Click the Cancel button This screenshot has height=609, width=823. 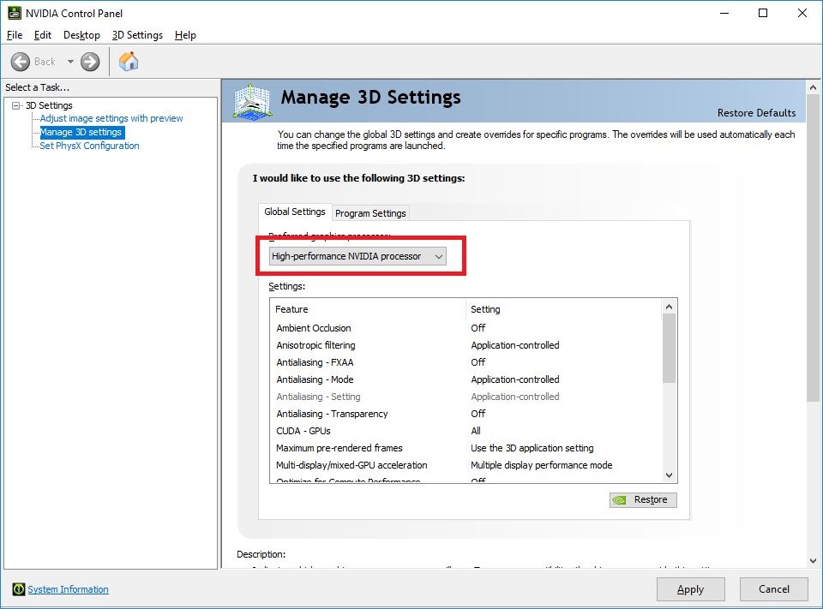(x=774, y=588)
